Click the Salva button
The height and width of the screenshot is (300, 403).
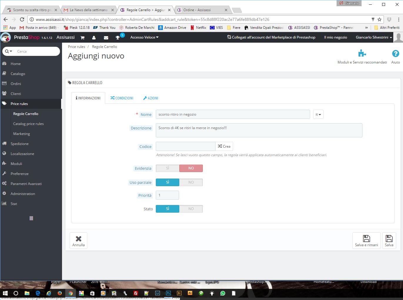(389, 241)
